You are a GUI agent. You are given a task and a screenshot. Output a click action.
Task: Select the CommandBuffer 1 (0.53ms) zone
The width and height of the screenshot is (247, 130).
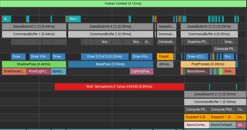[x=215, y=102]
